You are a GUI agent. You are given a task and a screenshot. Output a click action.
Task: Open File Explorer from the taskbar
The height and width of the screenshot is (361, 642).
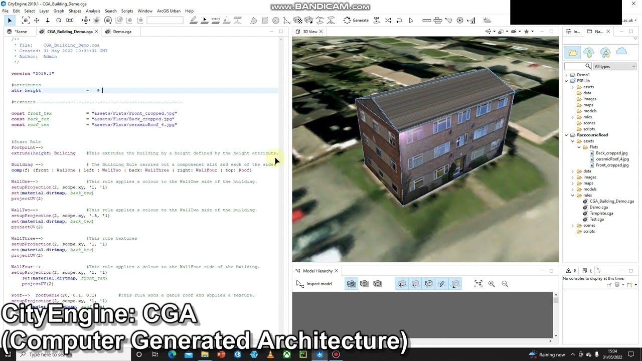[x=205, y=354]
